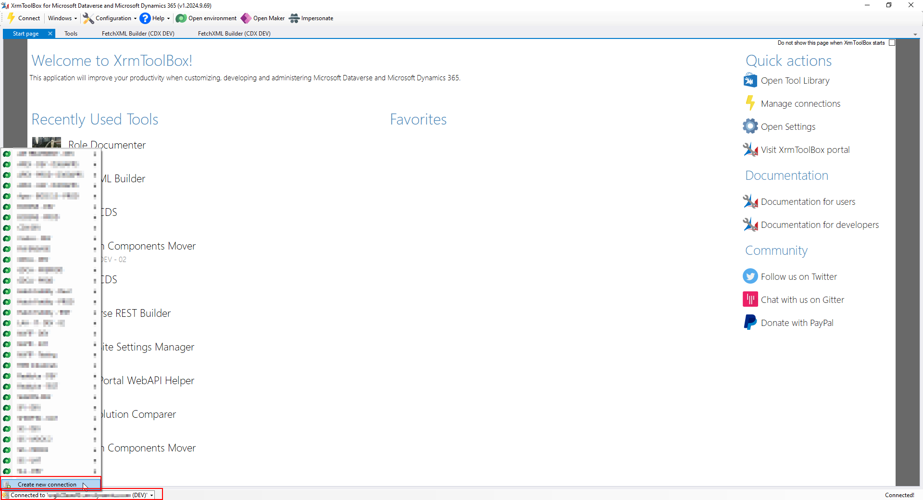Switch to the Start page tab
The image size is (923, 500).
click(25, 34)
